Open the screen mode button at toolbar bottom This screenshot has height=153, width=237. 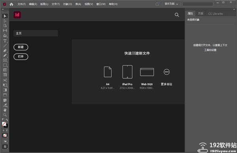click(5, 147)
